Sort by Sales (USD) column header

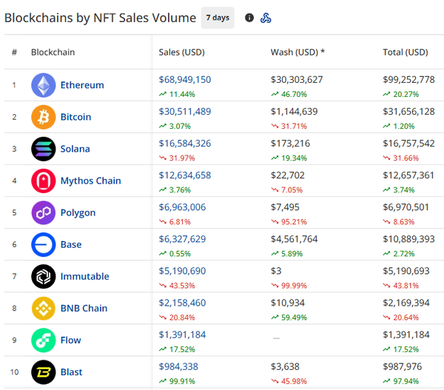pos(181,53)
